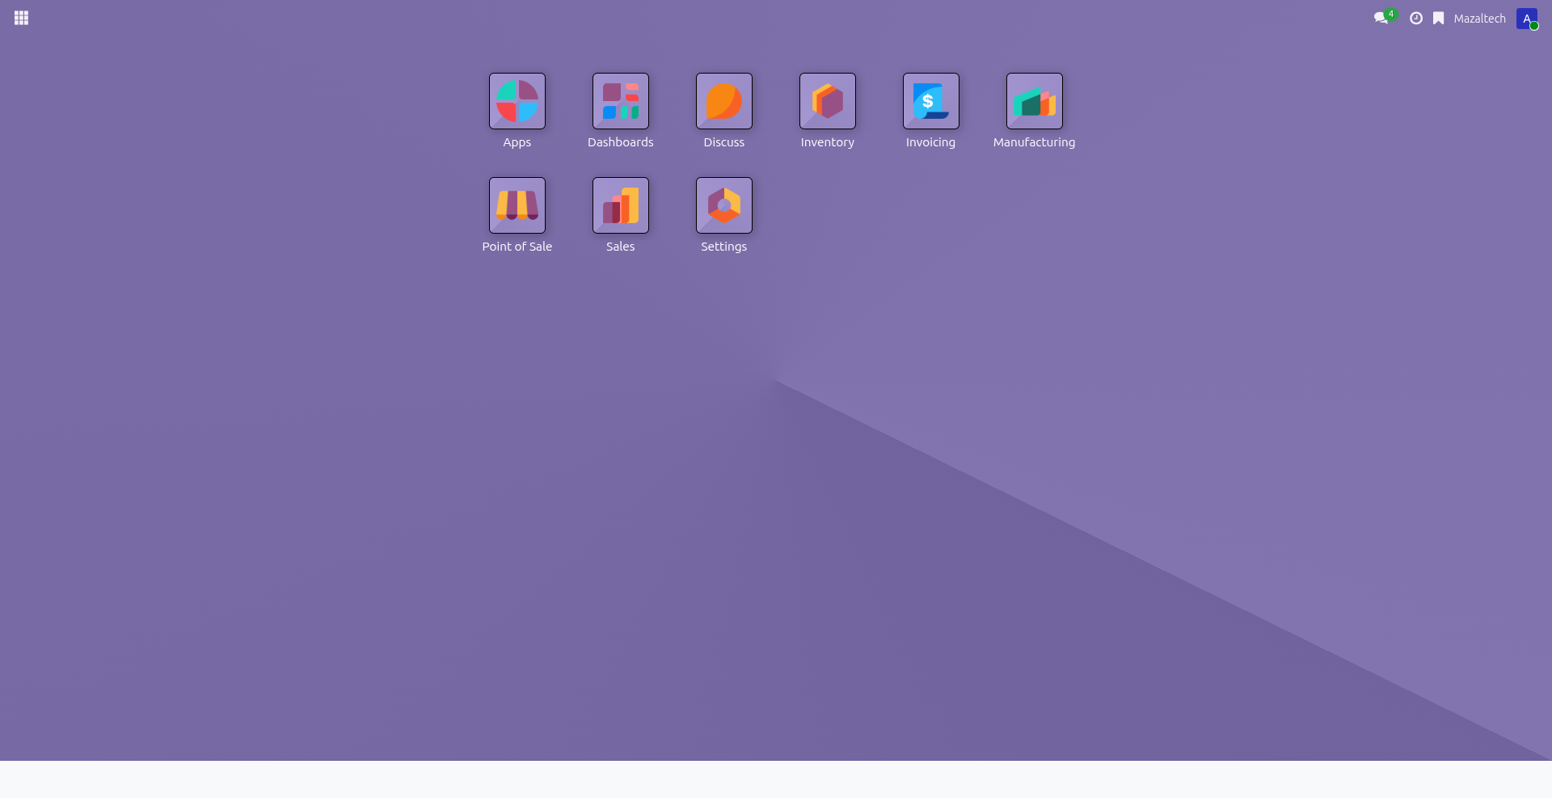Open the Discuss app
Screen dimensions: 1552x798
click(723, 101)
